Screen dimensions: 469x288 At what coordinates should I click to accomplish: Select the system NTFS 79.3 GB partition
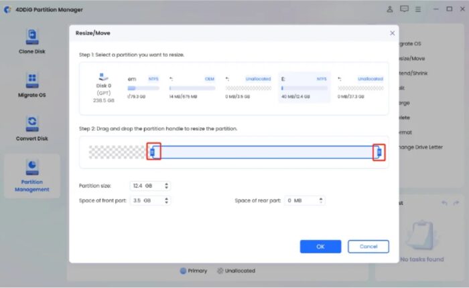tap(143, 88)
